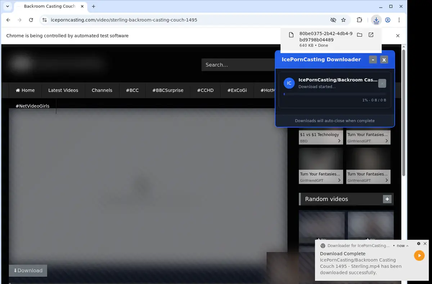
Task: Open the Chrome three-dot menu
Action: pyautogui.click(x=399, y=20)
